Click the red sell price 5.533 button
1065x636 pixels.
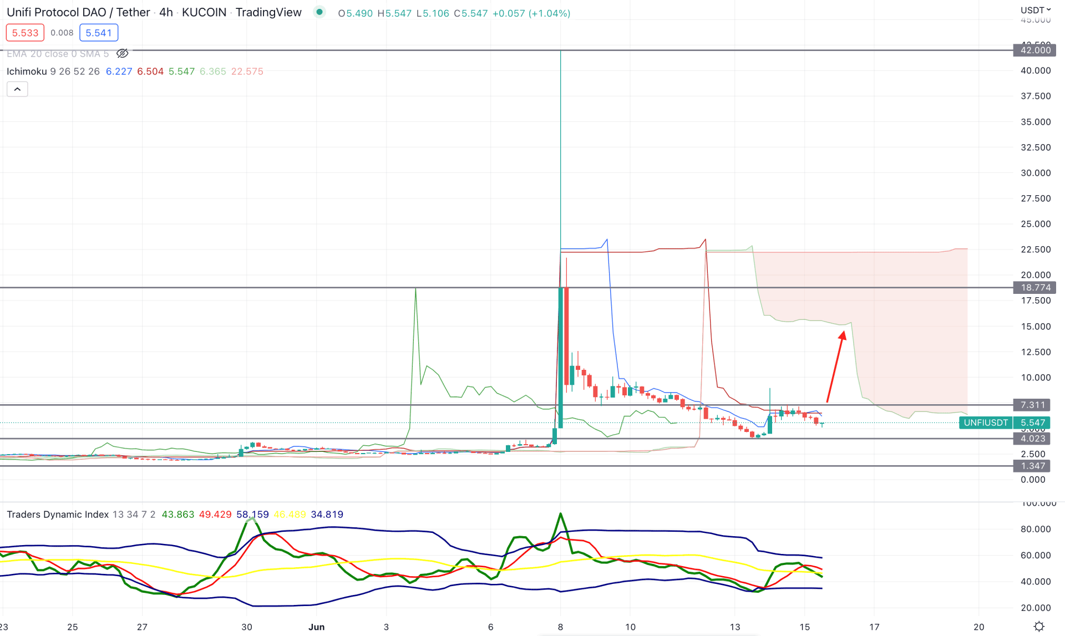(25, 33)
